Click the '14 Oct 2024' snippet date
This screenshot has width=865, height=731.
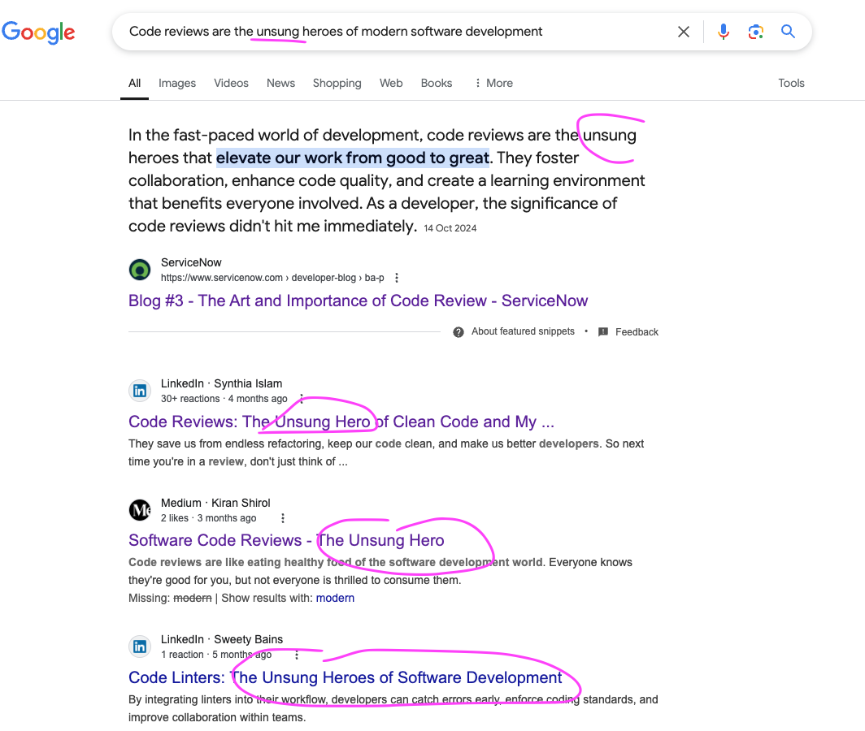coord(450,228)
